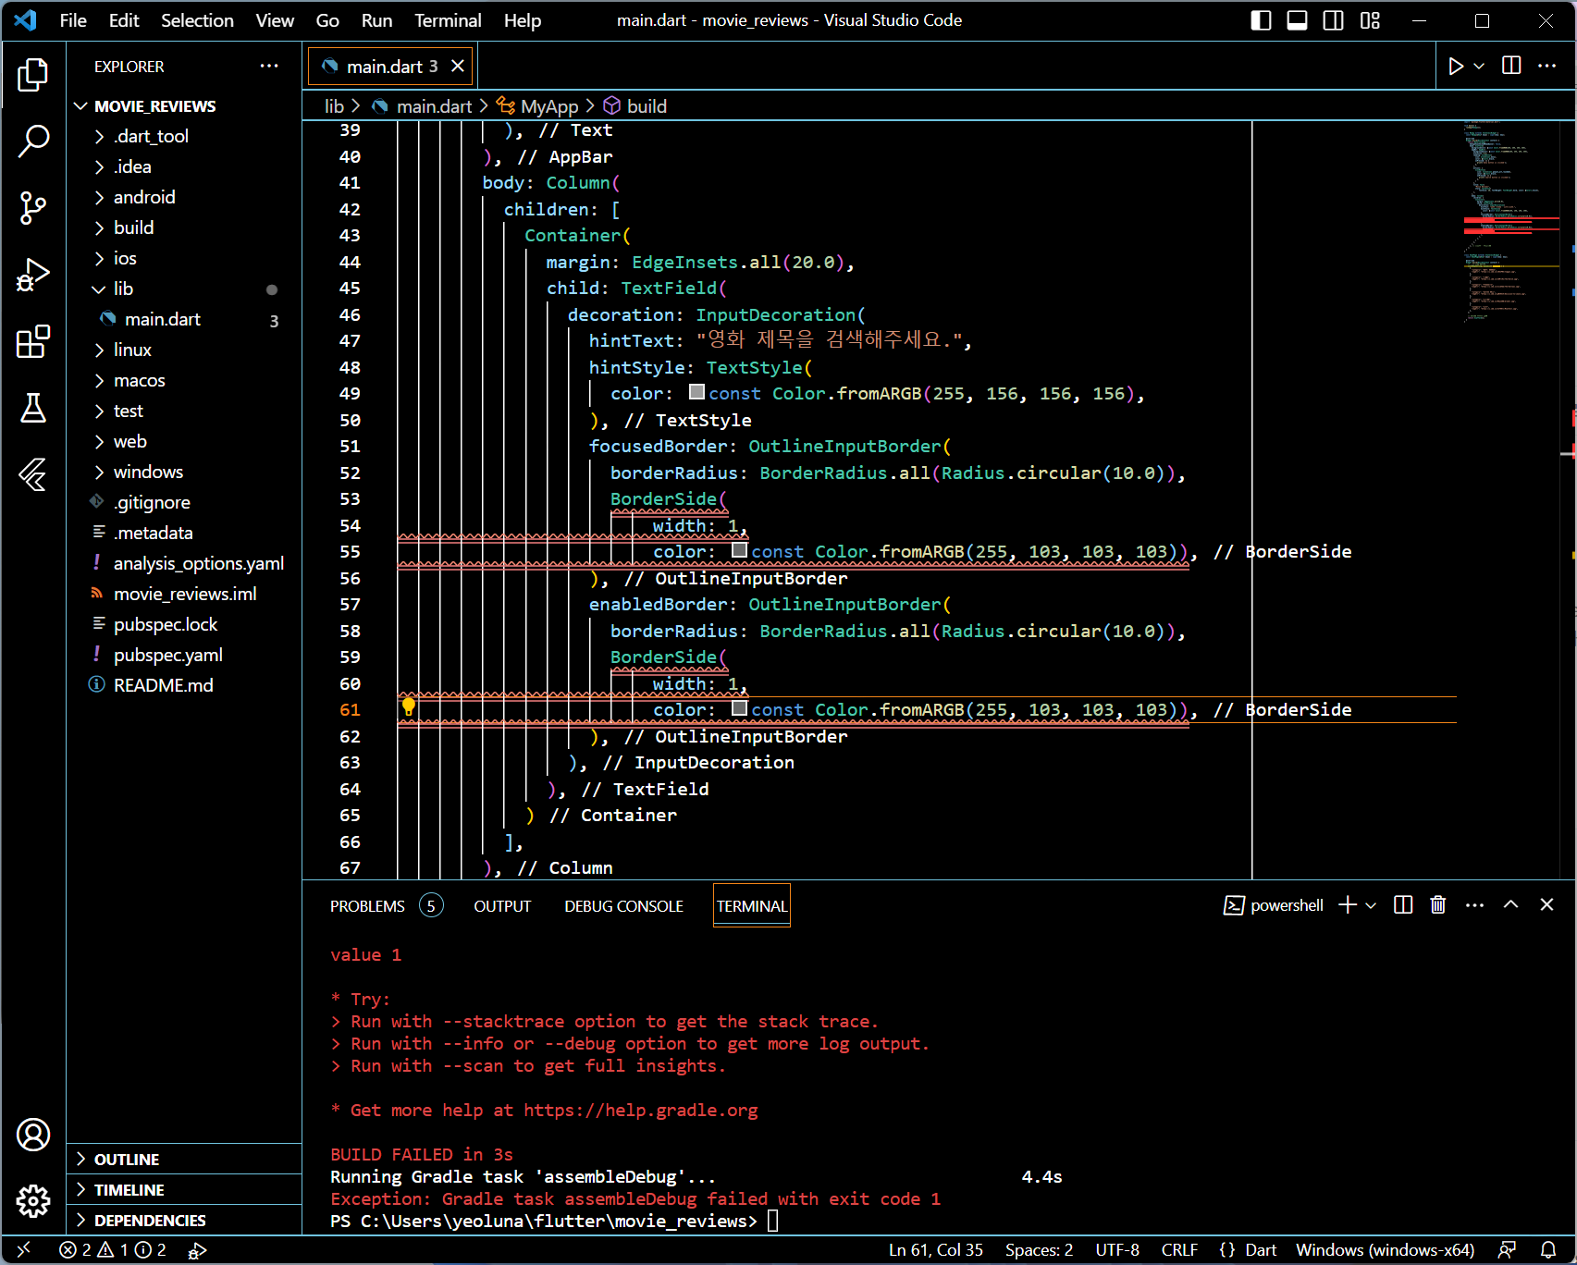Open the Flutter sidebar view
Image resolution: width=1577 pixels, height=1265 pixels.
[33, 474]
